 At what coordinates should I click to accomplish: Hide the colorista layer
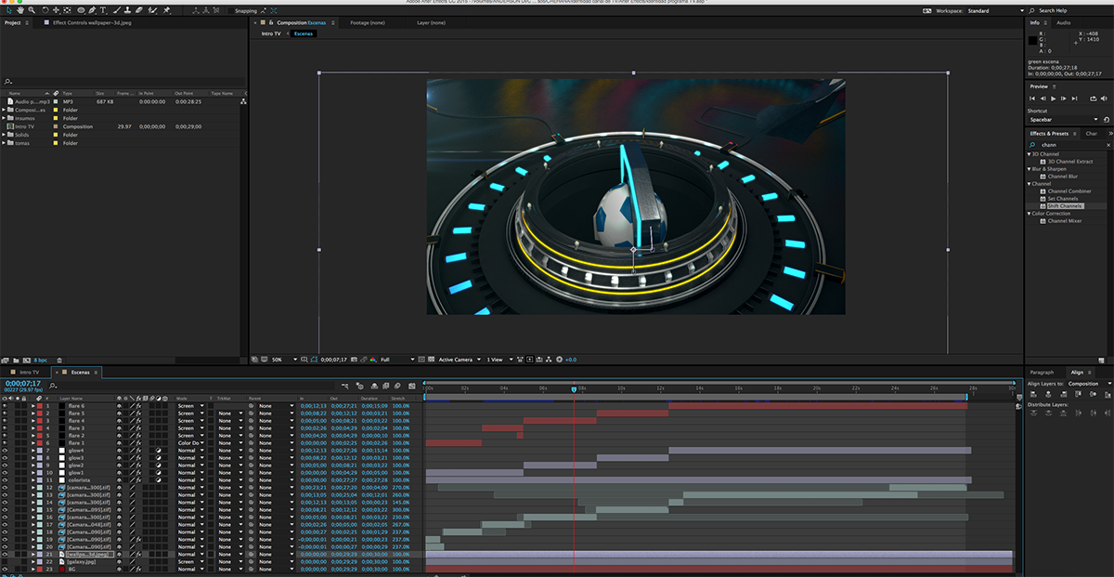[x=5, y=480]
